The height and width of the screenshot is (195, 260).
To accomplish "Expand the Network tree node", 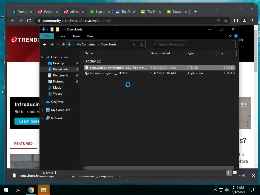I will tap(42, 118).
